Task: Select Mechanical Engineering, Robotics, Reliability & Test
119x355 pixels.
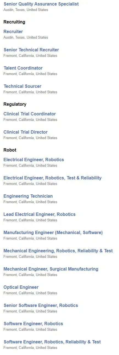Action: (58, 251)
